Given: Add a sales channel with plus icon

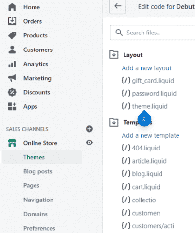Looking at the screenshot, I should [x=89, y=129].
